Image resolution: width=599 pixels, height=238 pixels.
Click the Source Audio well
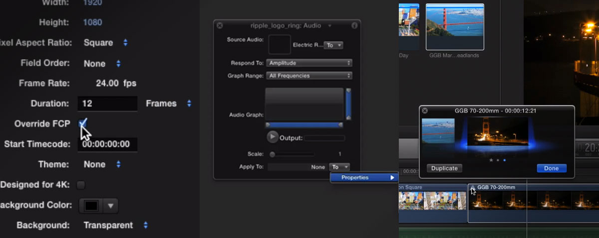(x=280, y=44)
